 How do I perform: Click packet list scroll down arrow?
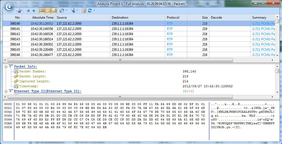[277, 56]
